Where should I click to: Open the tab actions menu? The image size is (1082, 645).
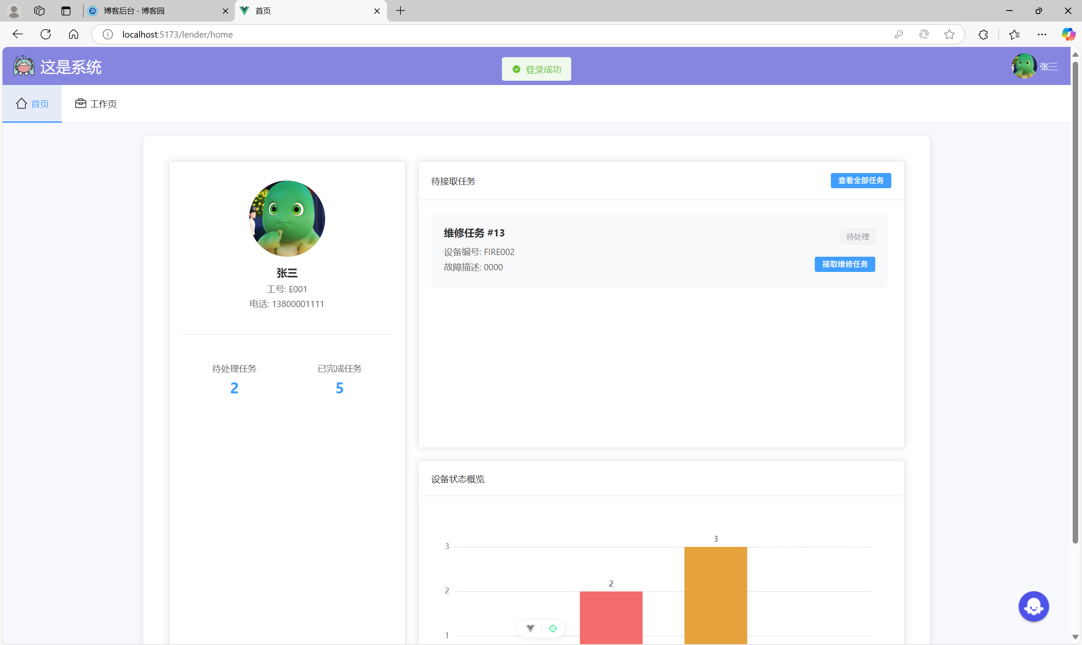(66, 11)
